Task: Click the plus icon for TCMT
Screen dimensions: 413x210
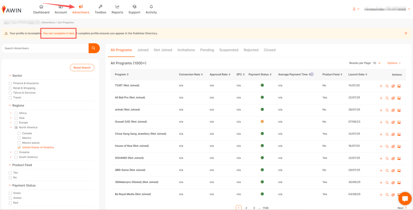Action: tap(381, 86)
